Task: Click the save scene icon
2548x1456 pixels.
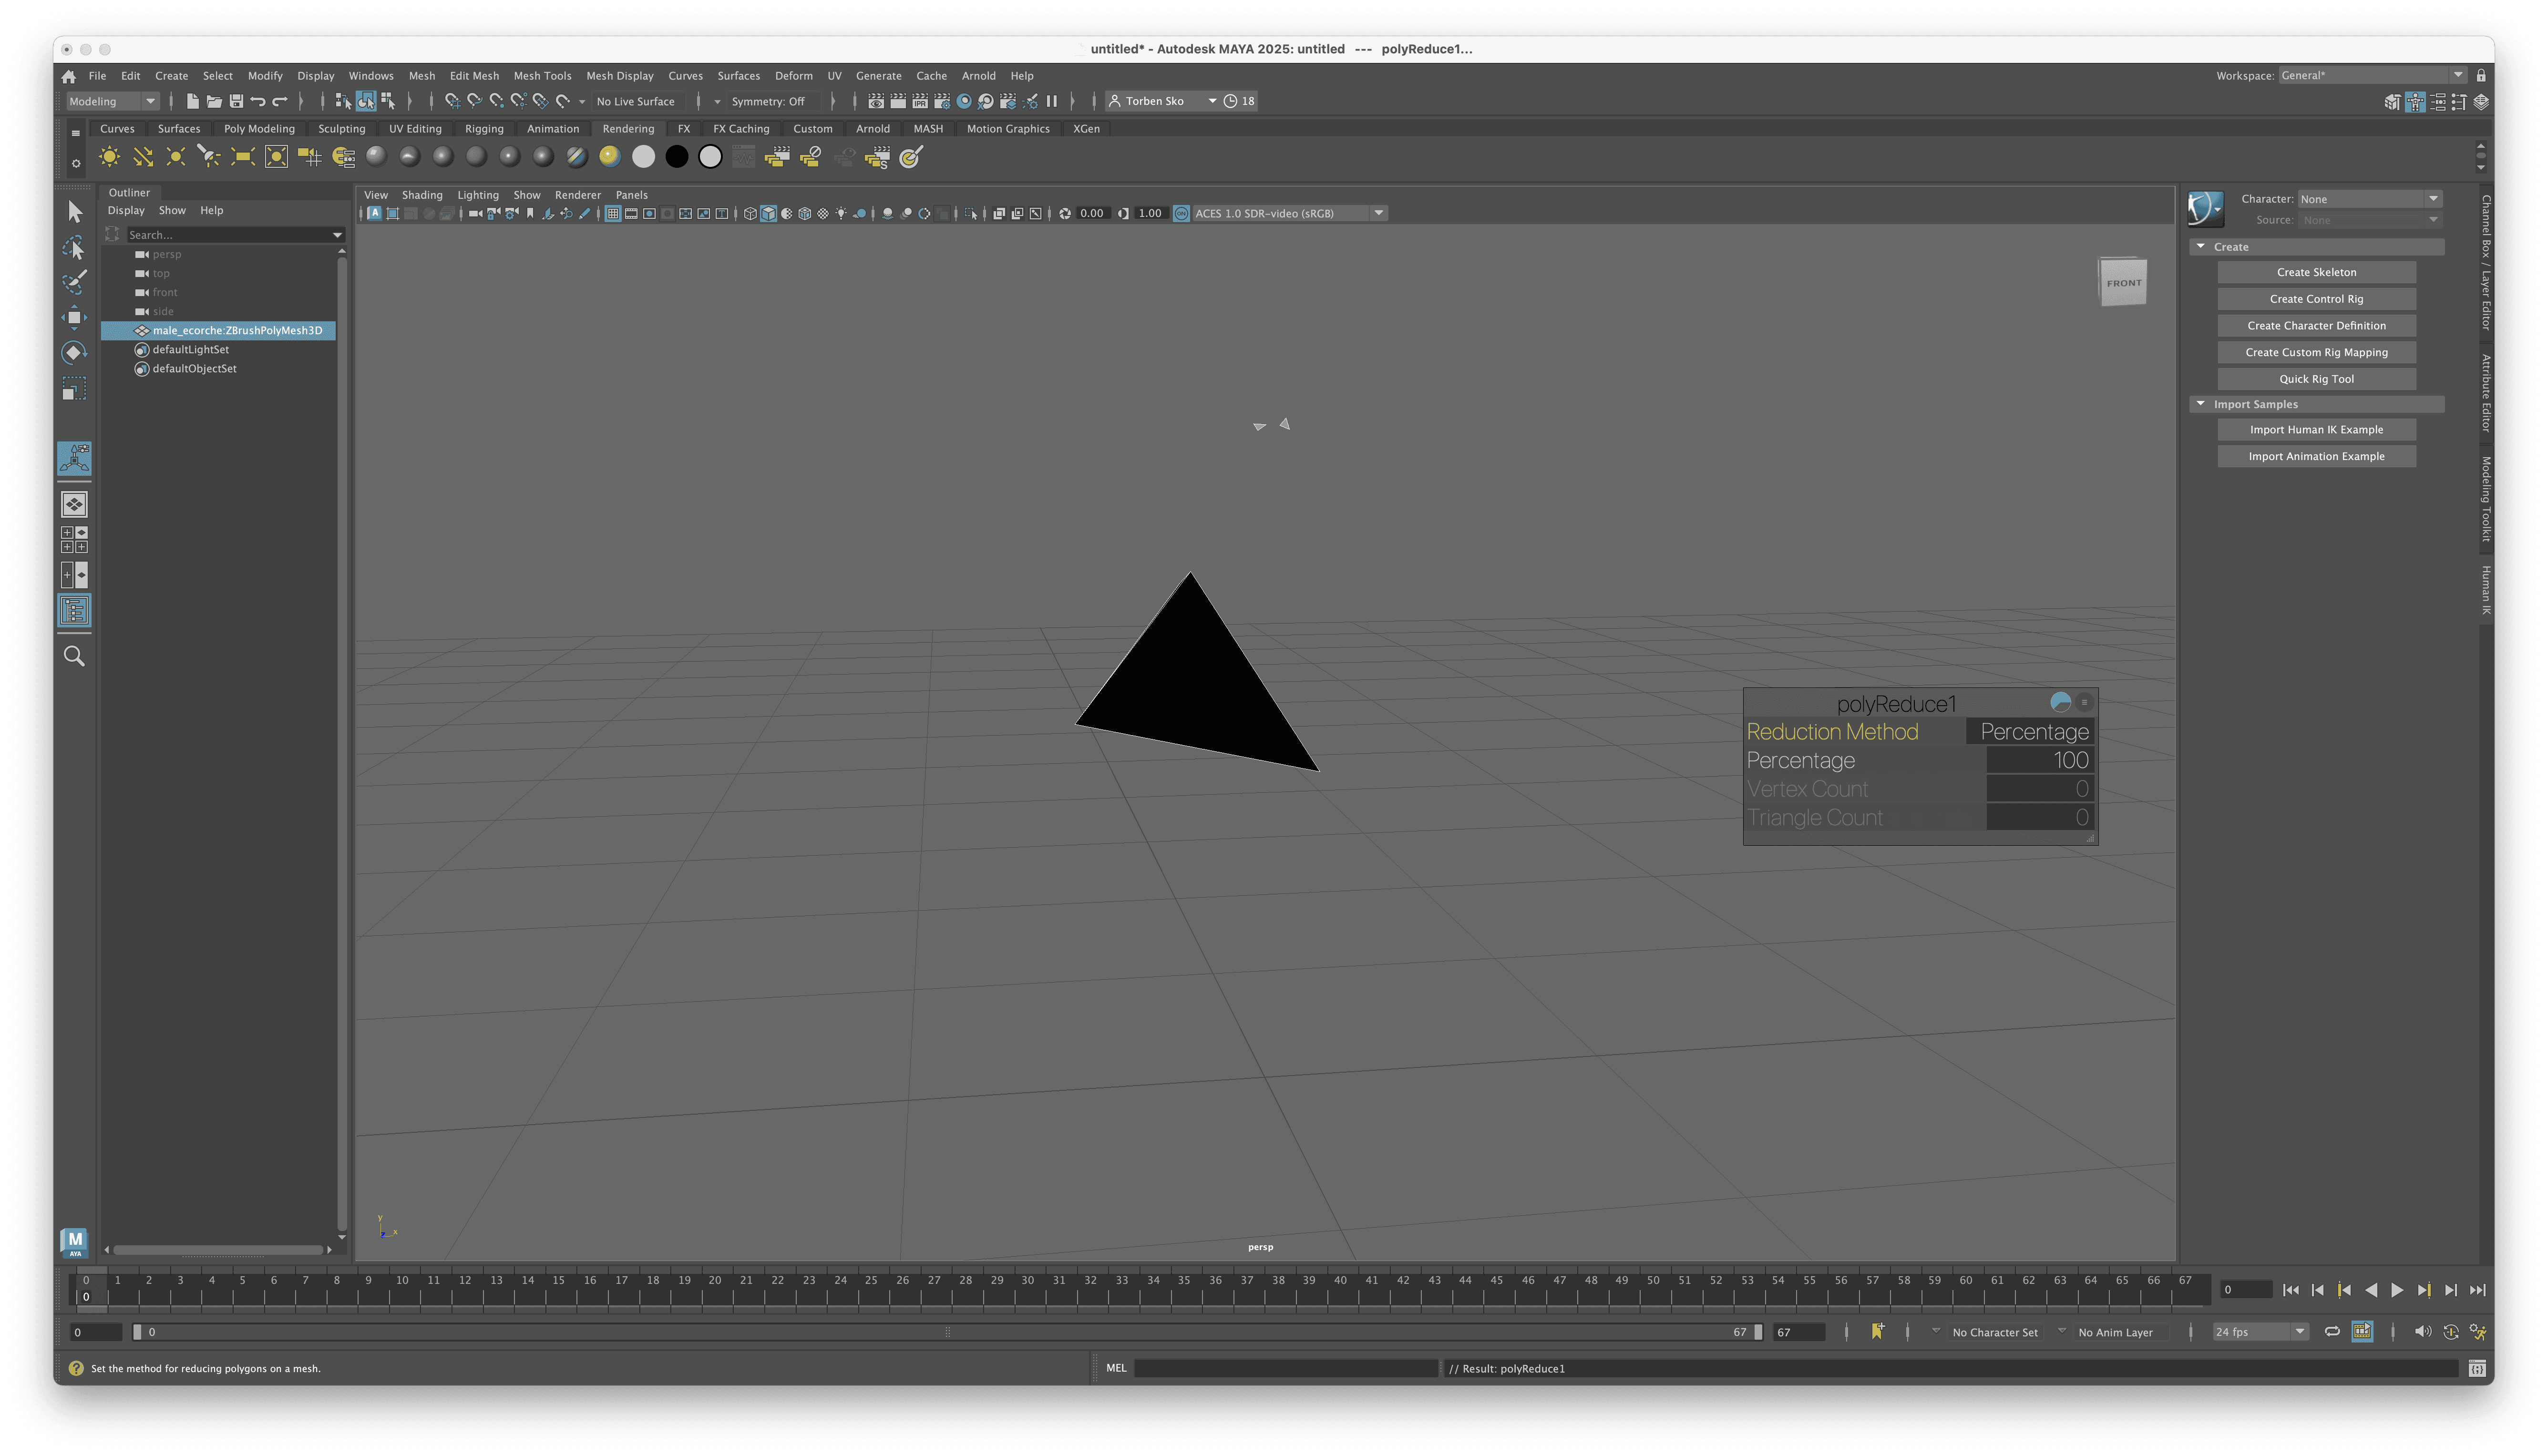Action: pyautogui.click(x=236, y=101)
